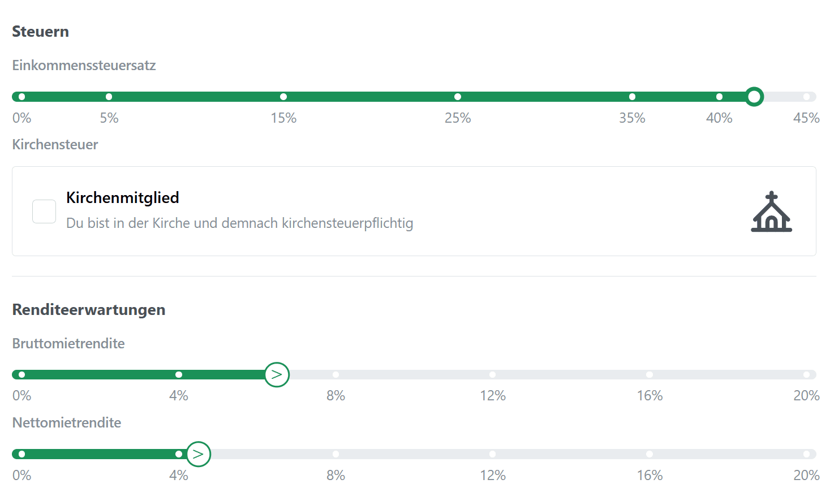This screenshot has width=830, height=501.
Task: Click the church icon in the Kirchensteuer card
Action: 771,212
